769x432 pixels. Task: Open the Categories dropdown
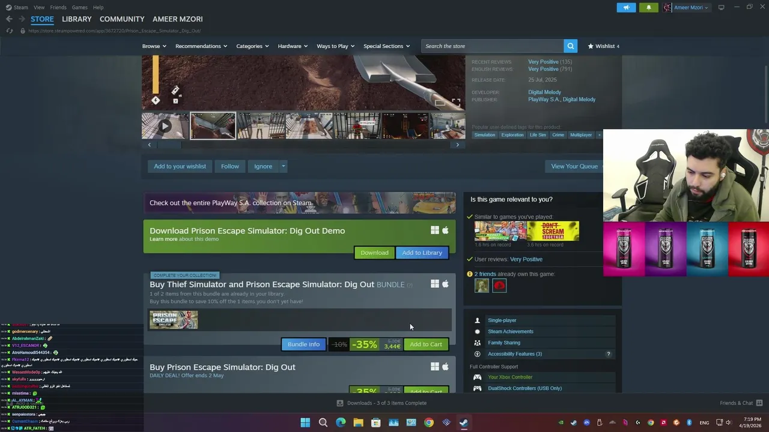252,46
